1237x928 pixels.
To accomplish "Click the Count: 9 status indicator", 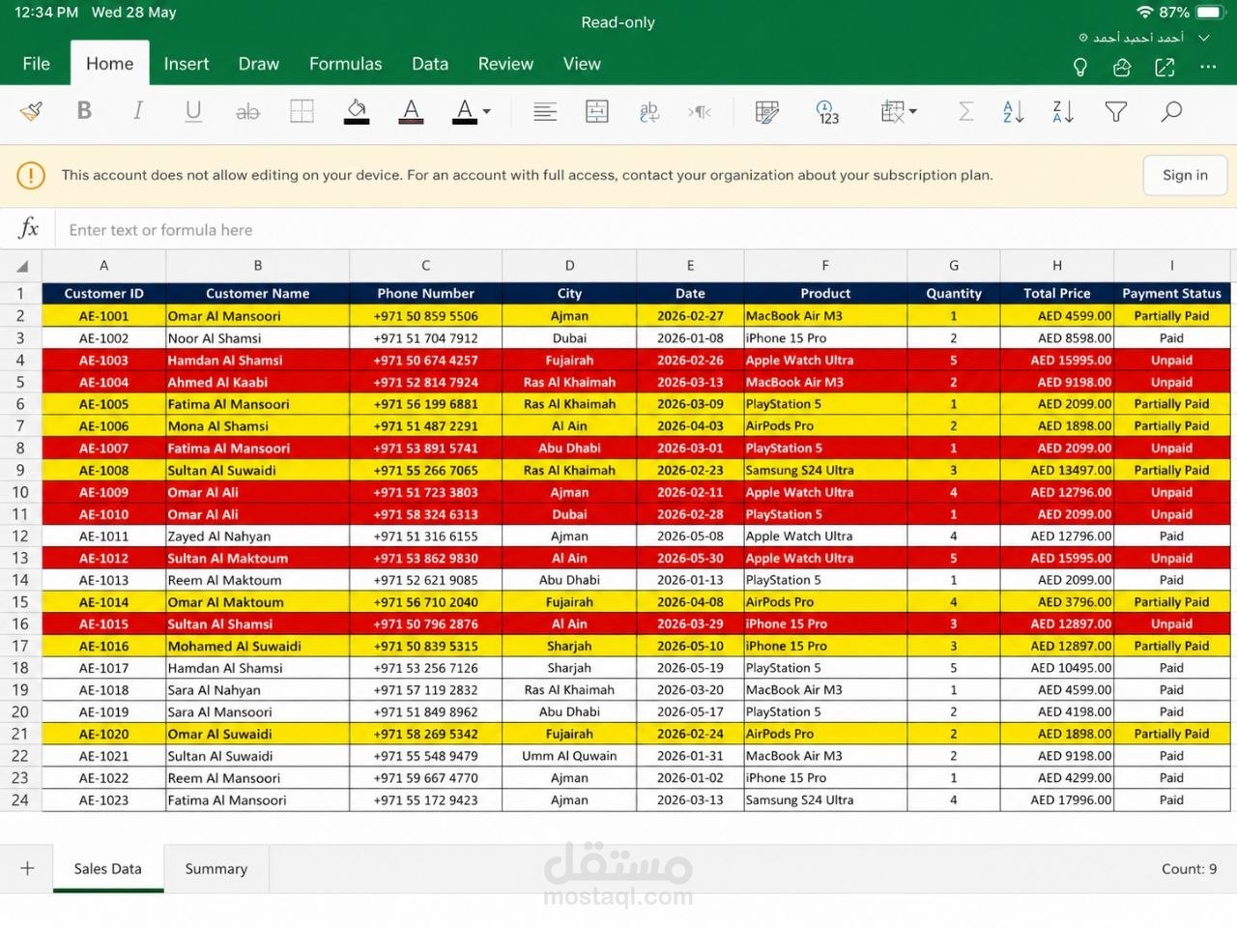I will click(x=1189, y=869).
